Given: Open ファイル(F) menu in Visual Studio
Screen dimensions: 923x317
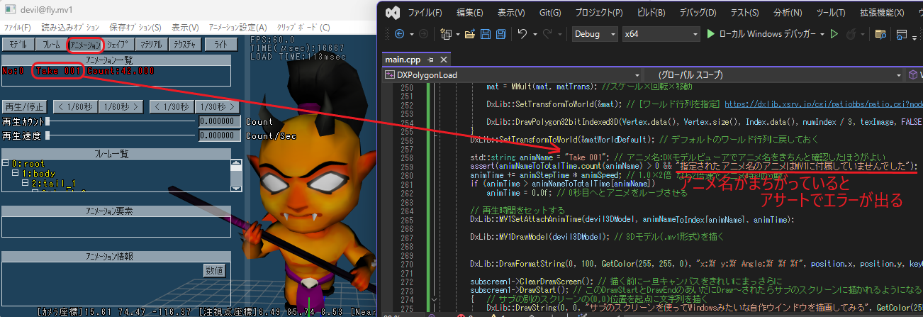Looking at the screenshot, I should 425,12.
